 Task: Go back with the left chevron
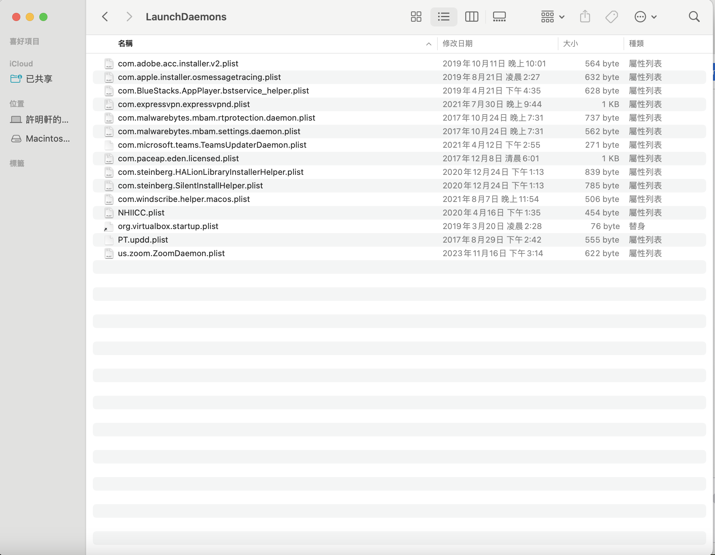pyautogui.click(x=105, y=17)
